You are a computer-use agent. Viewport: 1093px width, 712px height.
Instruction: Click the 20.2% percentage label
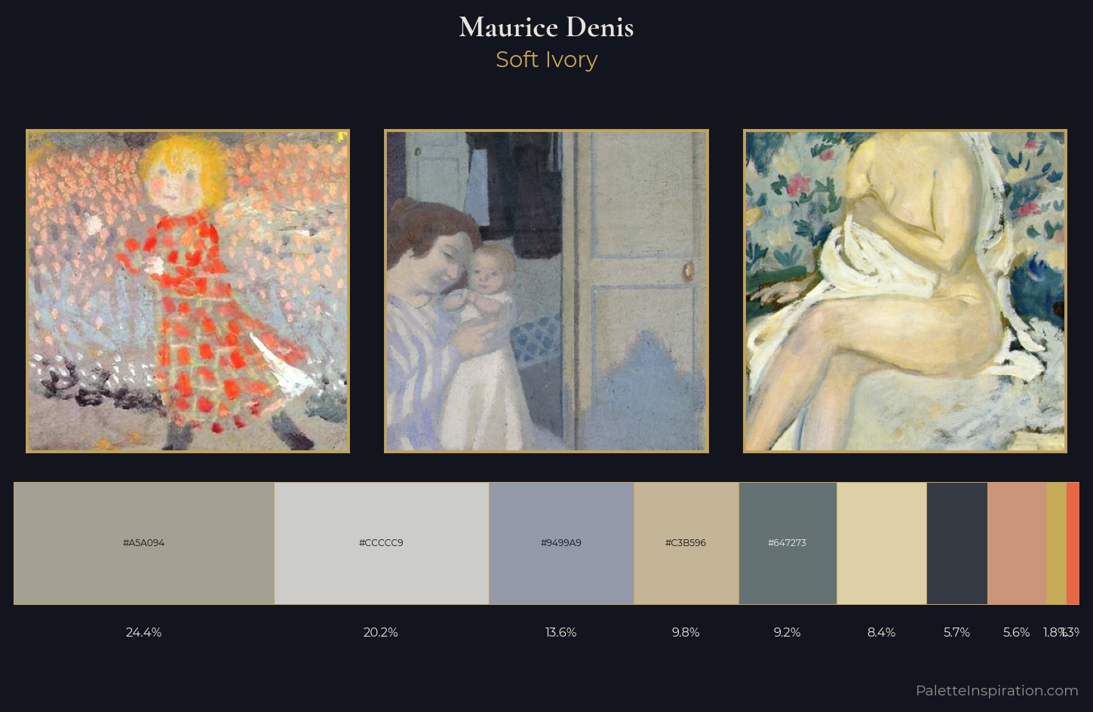pos(381,632)
